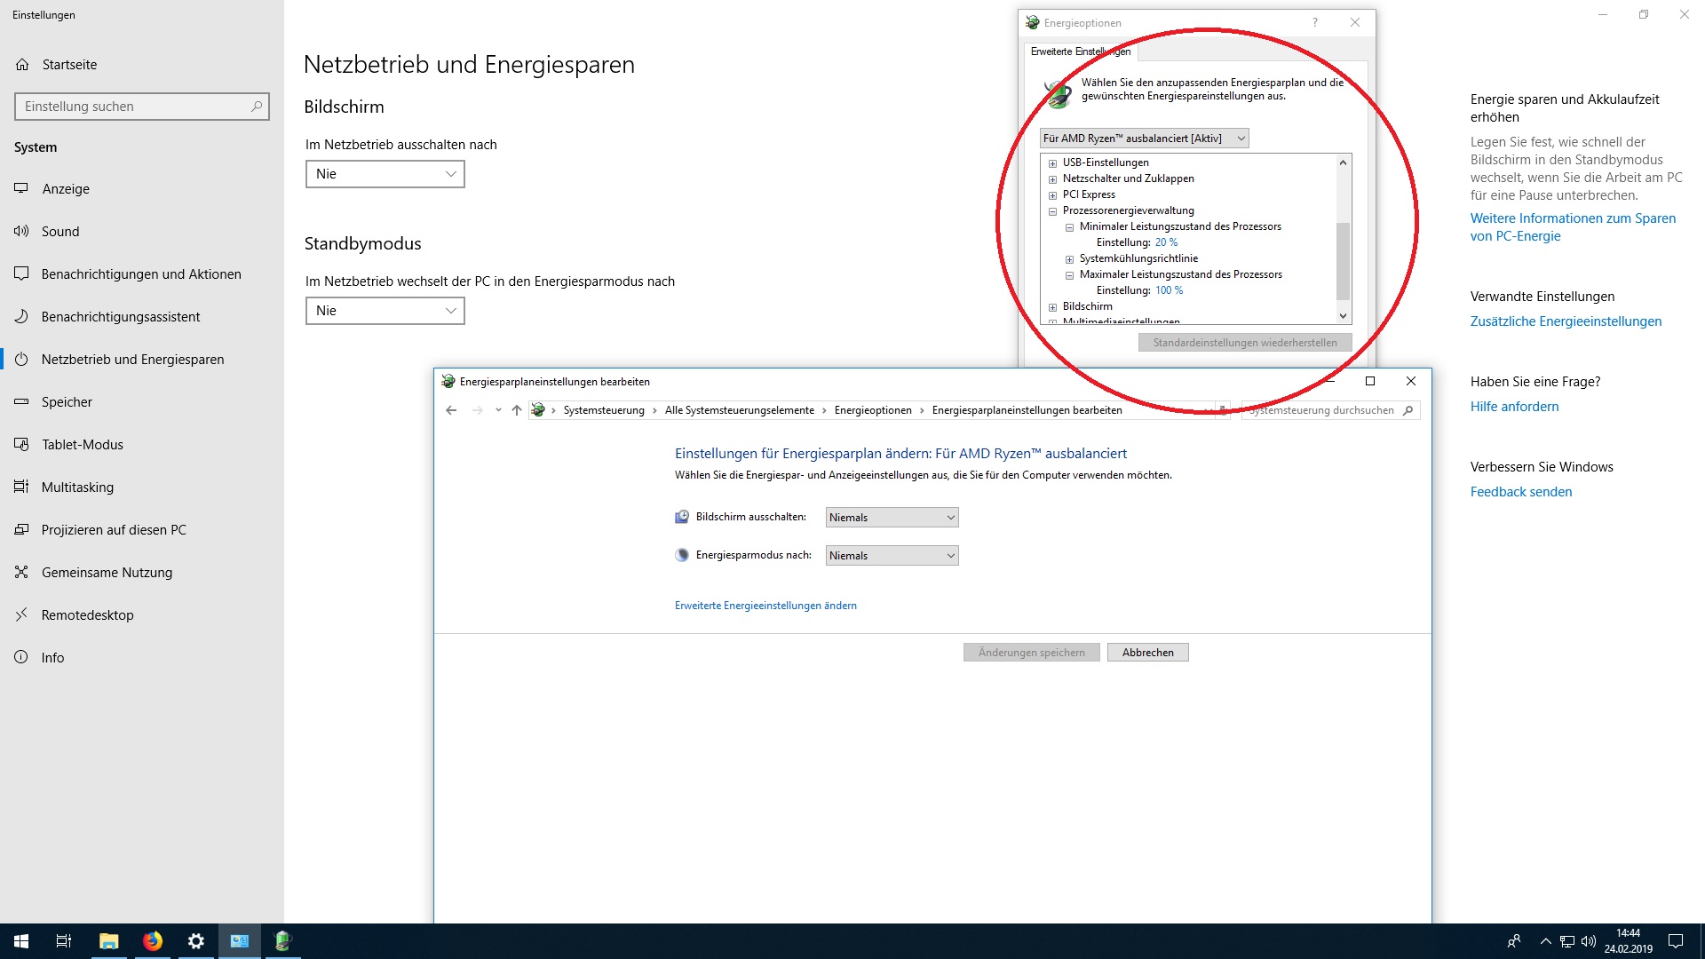The image size is (1705, 959).
Task: Click the Task View taskbar icon
Action: [64, 941]
